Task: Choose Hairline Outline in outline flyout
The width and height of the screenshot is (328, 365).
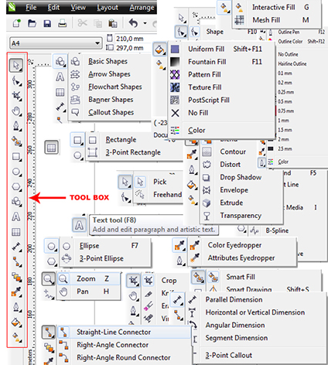Action: 292,63
